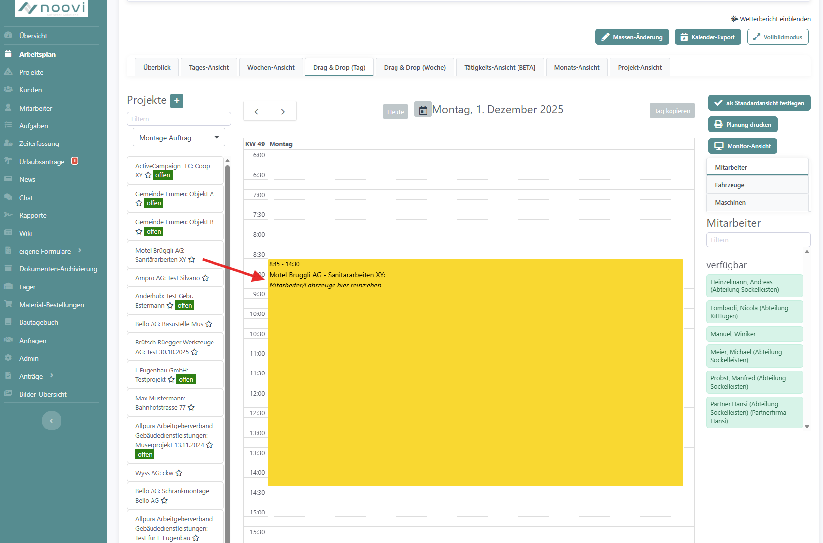Toggle star on Bello AG: Basustelle Mus
Viewport: 823px width, 543px height.
pos(209,324)
